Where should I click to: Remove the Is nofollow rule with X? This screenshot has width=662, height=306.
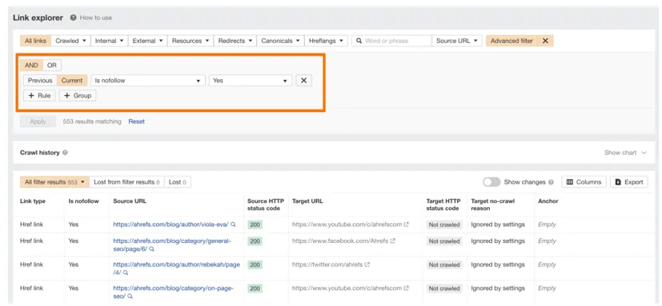tap(303, 81)
